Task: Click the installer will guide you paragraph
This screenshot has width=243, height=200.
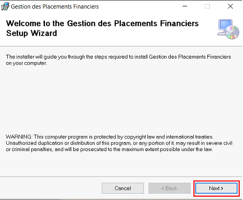Action: pos(119,60)
